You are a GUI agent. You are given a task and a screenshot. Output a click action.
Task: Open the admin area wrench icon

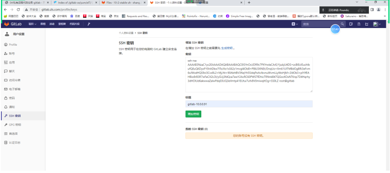pyautogui.click(x=89, y=24)
